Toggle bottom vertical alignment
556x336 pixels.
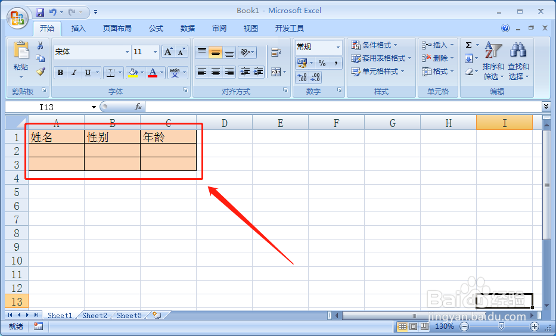(229, 52)
